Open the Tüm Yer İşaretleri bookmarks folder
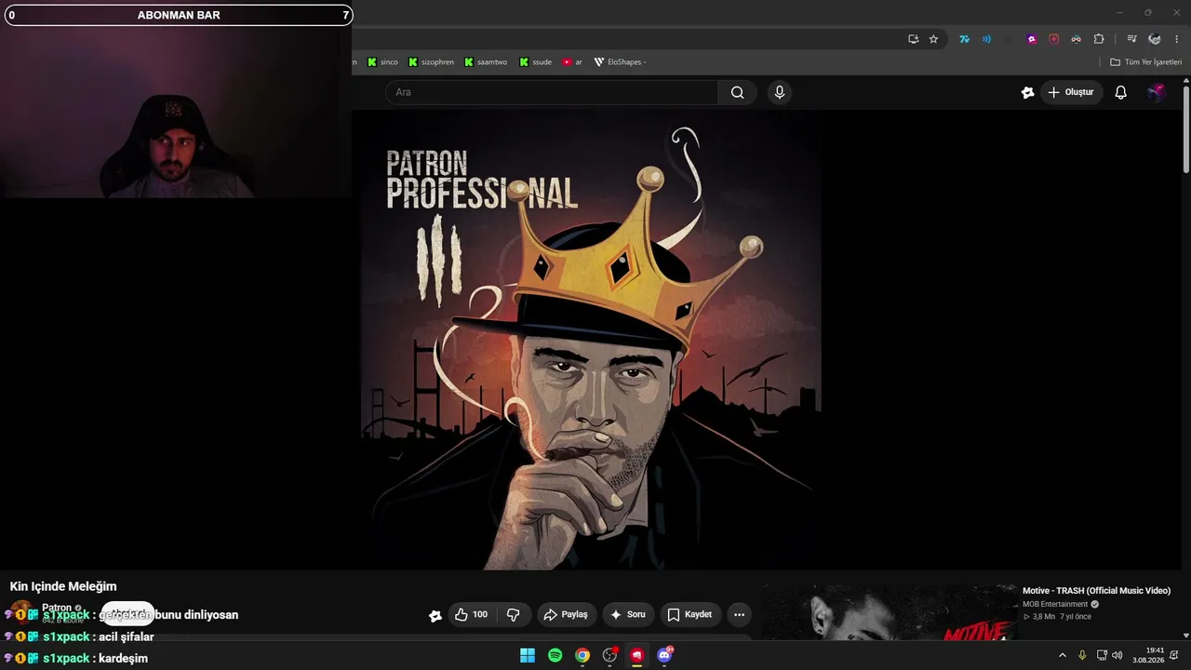The height and width of the screenshot is (670, 1191). 1145,62
